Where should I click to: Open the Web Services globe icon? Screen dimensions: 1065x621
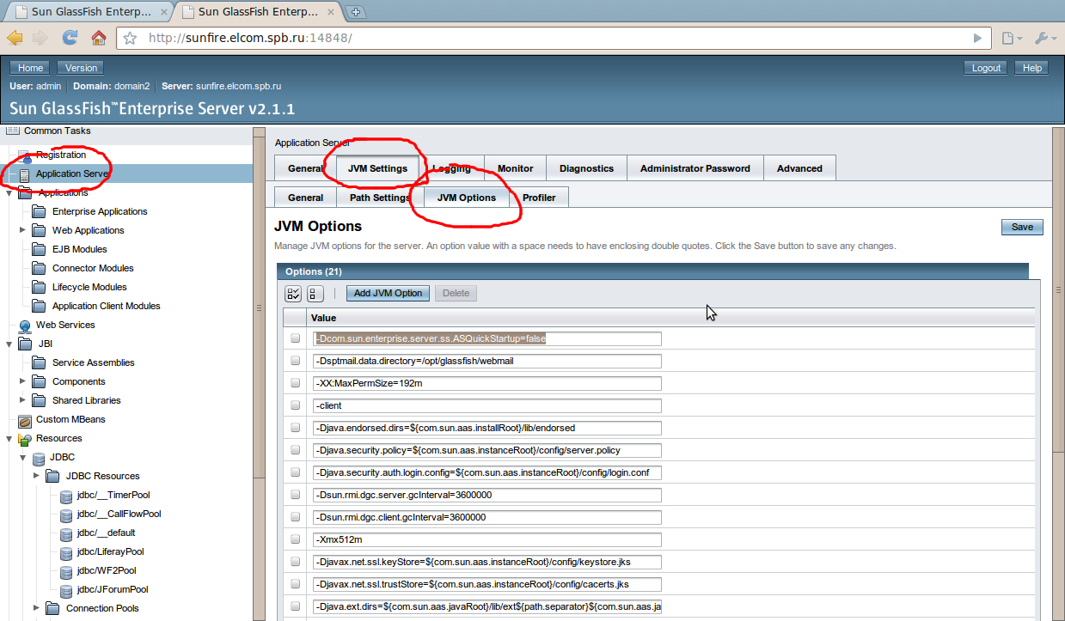(x=25, y=326)
